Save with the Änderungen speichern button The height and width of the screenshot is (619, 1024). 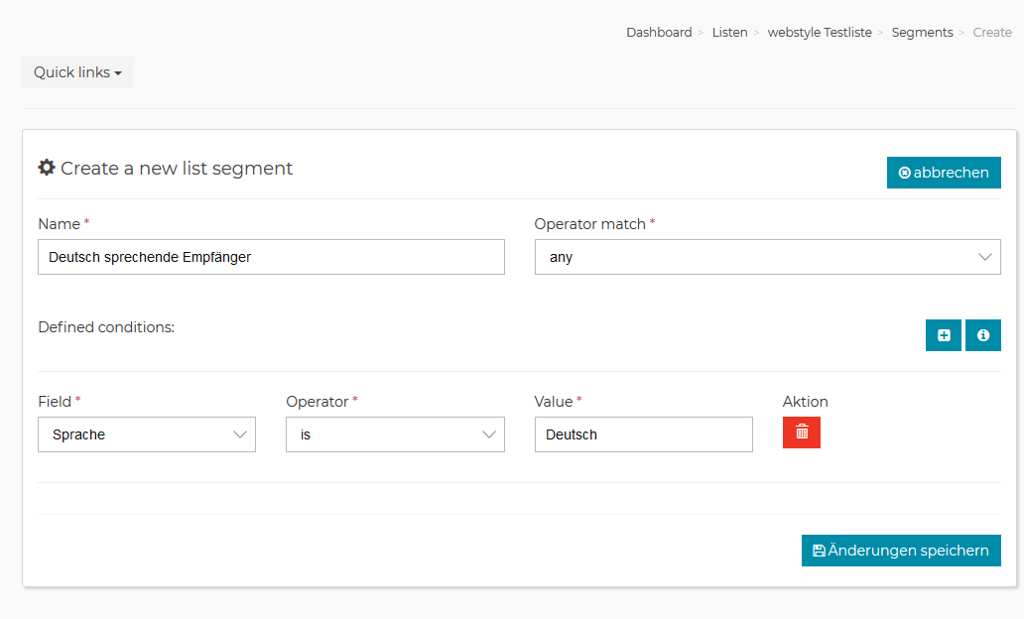tap(900, 551)
